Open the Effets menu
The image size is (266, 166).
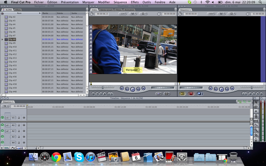click(135, 2)
